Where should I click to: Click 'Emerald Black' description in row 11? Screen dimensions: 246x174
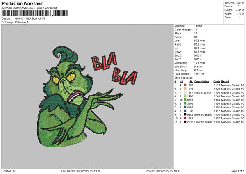(x=203, y=122)
